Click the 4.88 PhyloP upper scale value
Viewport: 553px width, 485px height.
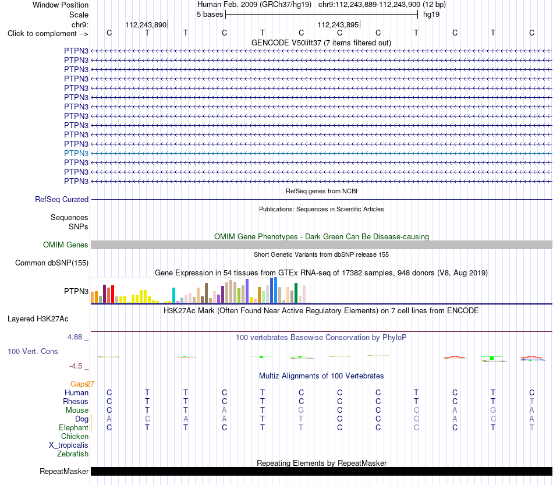tap(75, 337)
